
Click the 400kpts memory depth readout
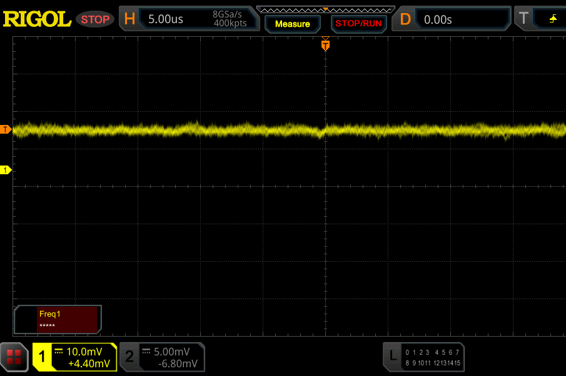[x=230, y=24]
